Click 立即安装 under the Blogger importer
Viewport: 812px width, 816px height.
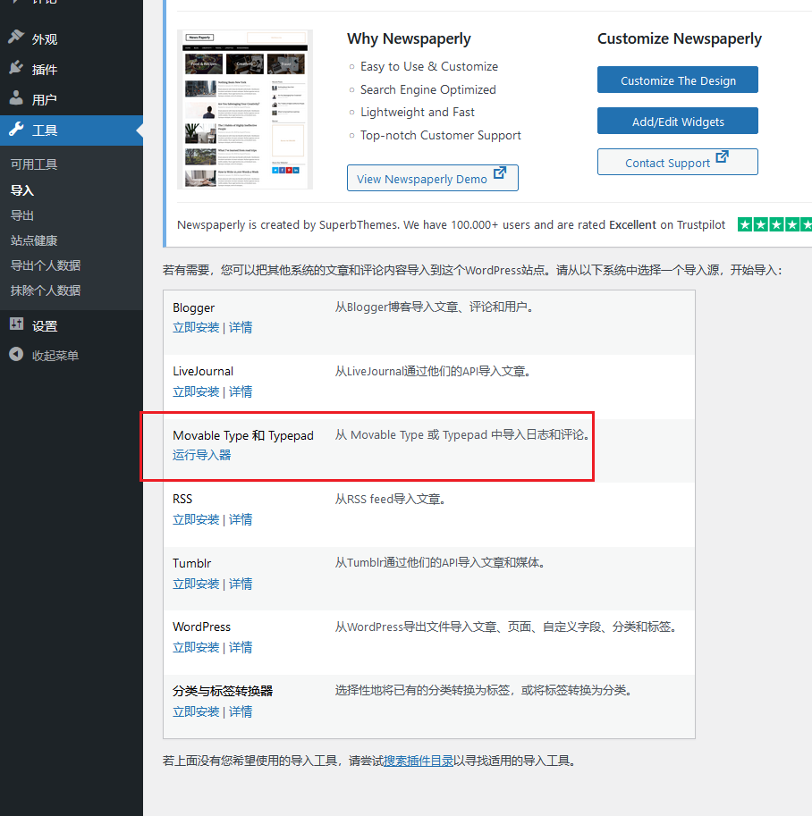(x=196, y=327)
